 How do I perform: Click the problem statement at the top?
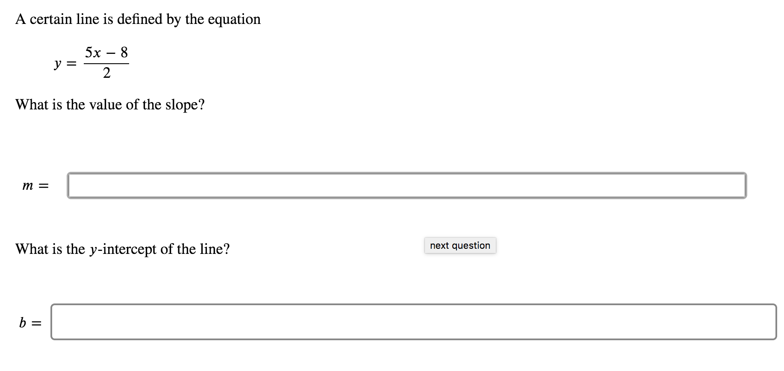click(138, 19)
